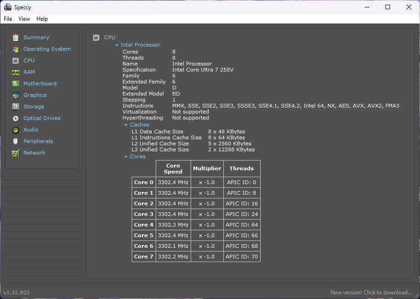Click the Extended Family label

[144, 82]
